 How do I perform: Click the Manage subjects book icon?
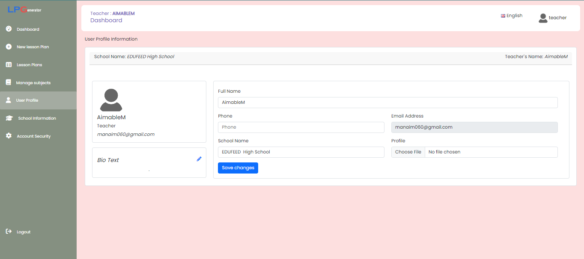(x=9, y=82)
